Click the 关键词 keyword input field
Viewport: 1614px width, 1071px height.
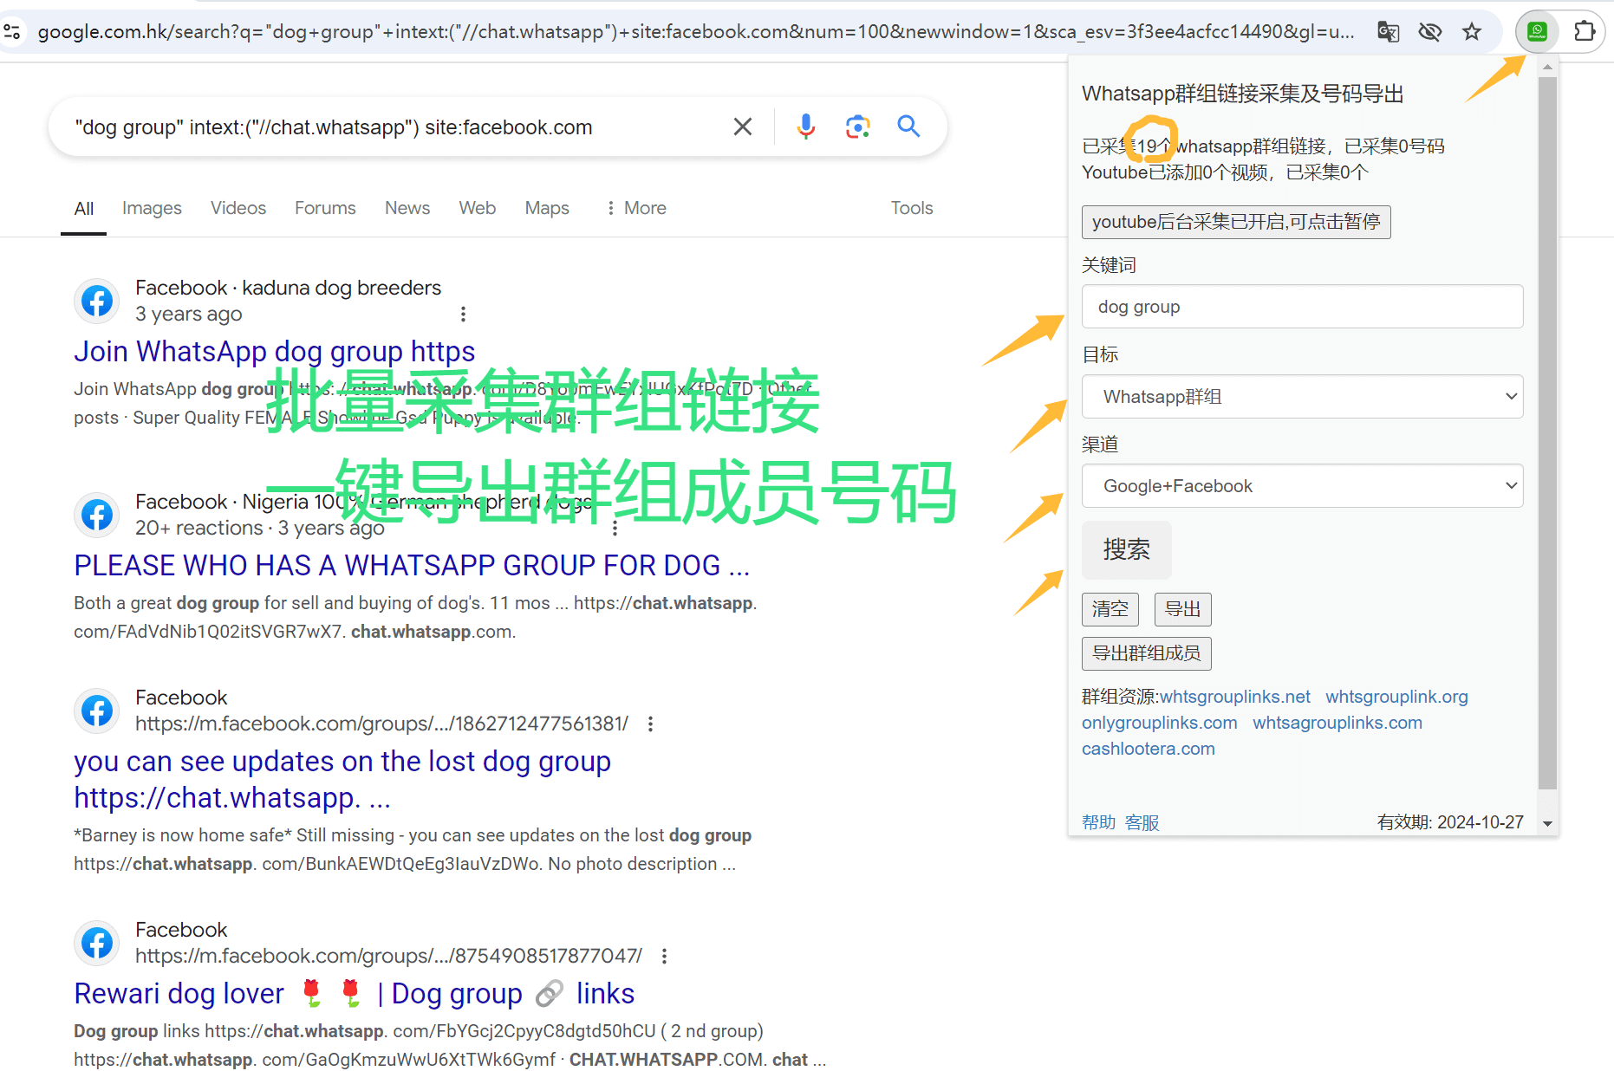tap(1302, 307)
